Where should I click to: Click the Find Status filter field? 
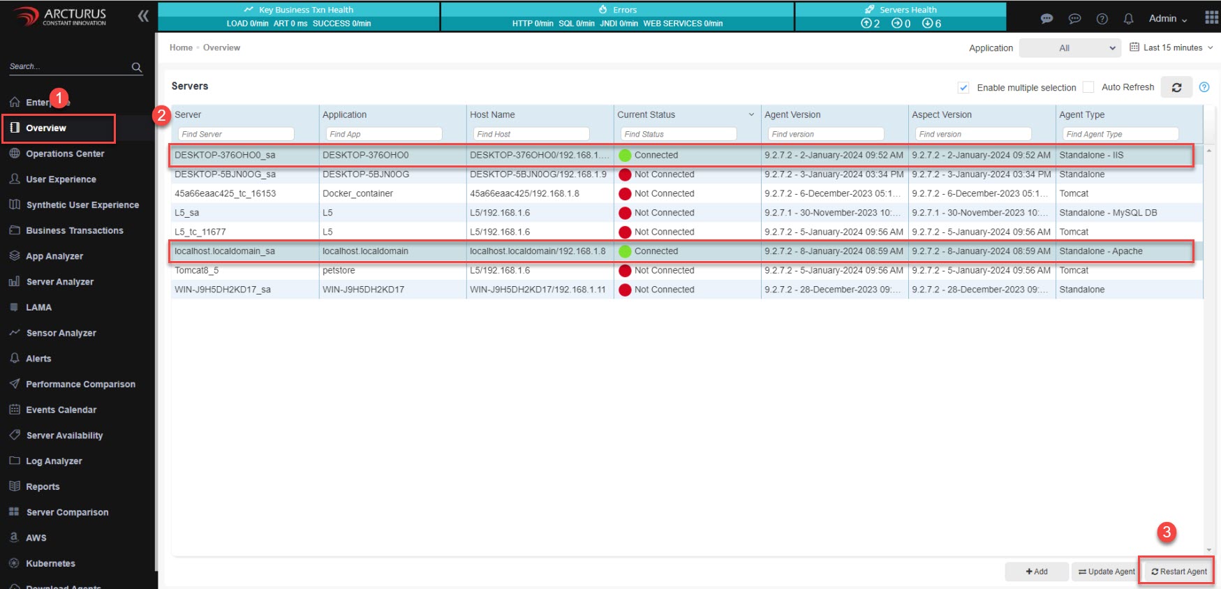click(679, 134)
